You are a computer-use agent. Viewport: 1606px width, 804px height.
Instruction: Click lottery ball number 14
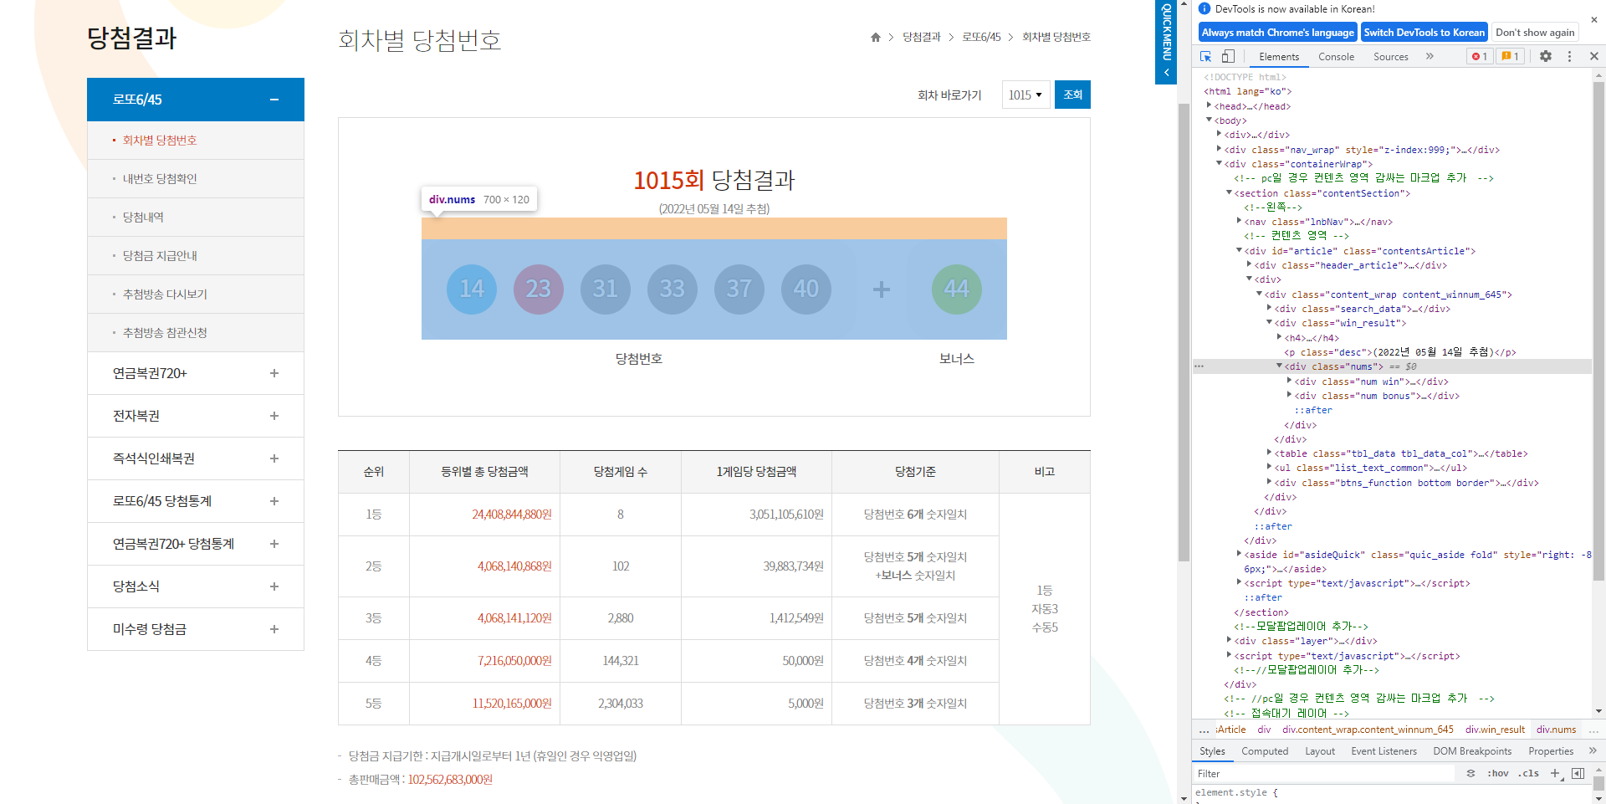click(472, 289)
